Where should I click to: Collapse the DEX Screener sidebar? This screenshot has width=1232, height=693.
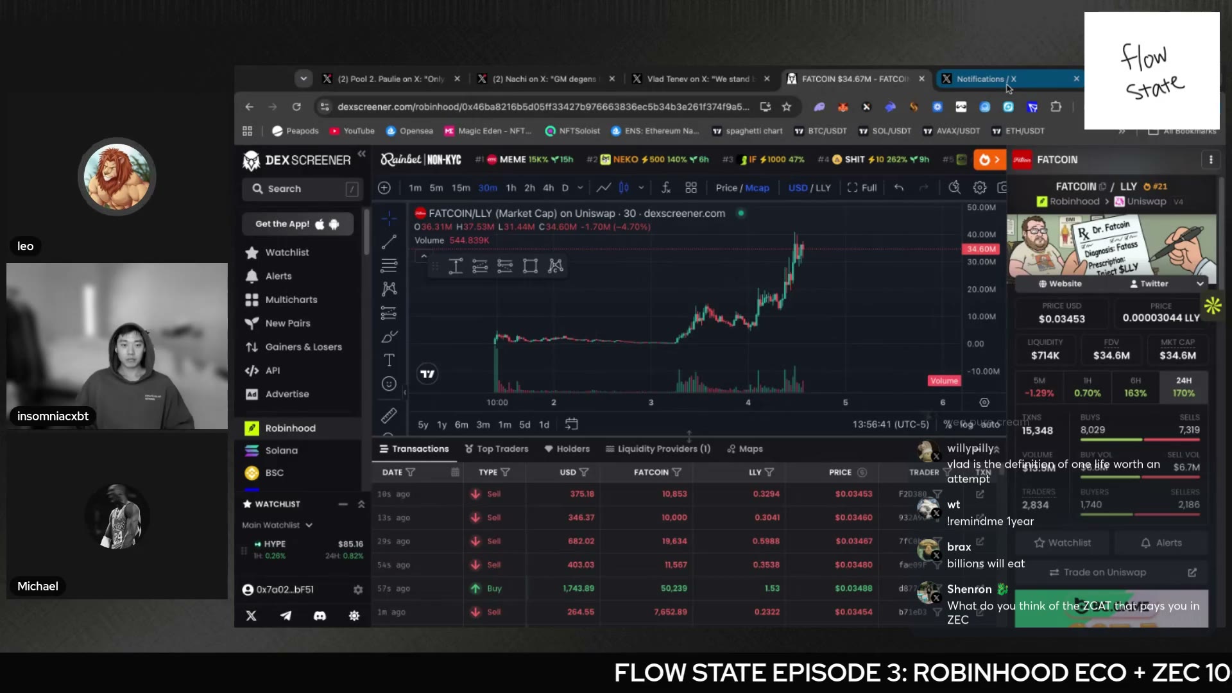361,153
